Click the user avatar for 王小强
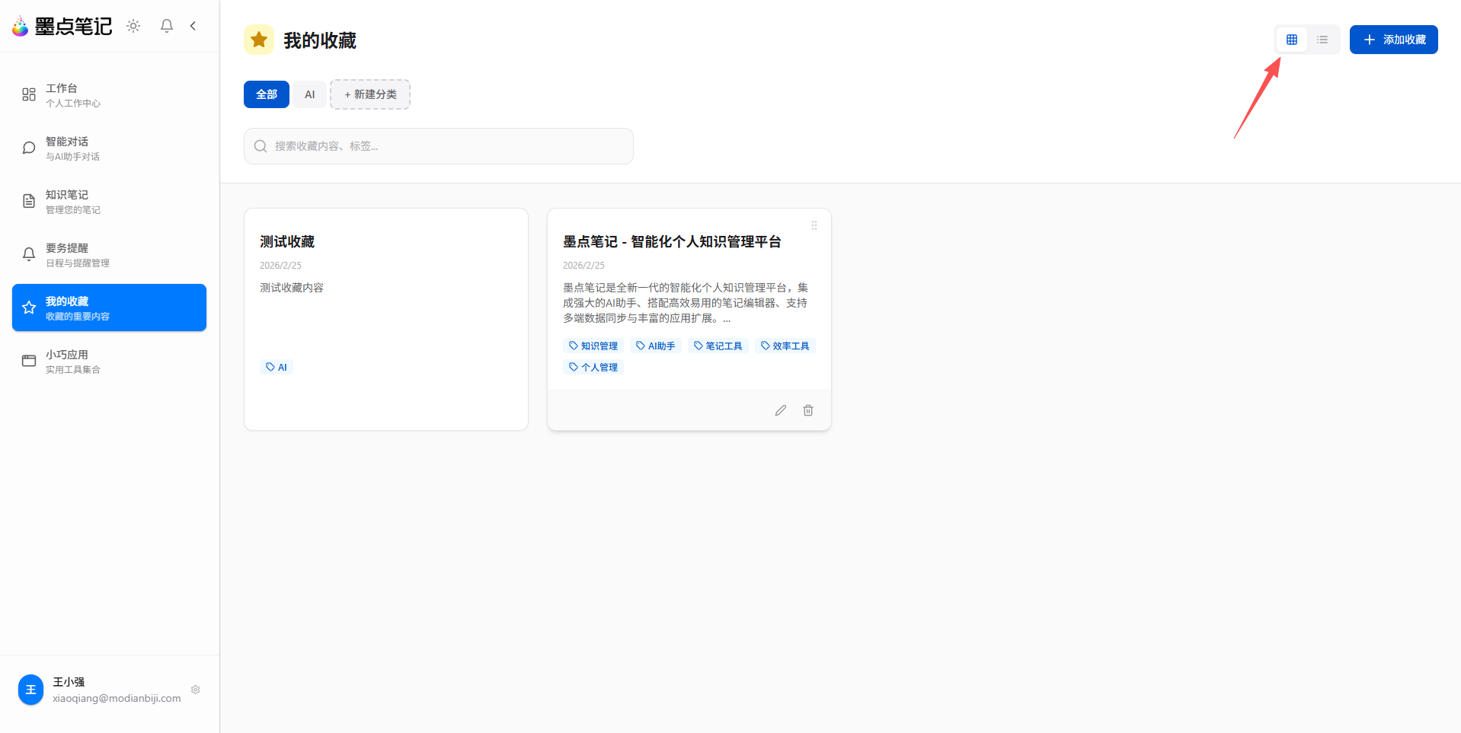1461x733 pixels. [30, 690]
